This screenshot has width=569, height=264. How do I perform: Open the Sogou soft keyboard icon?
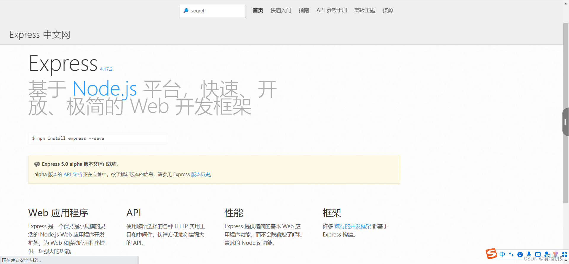538,254
